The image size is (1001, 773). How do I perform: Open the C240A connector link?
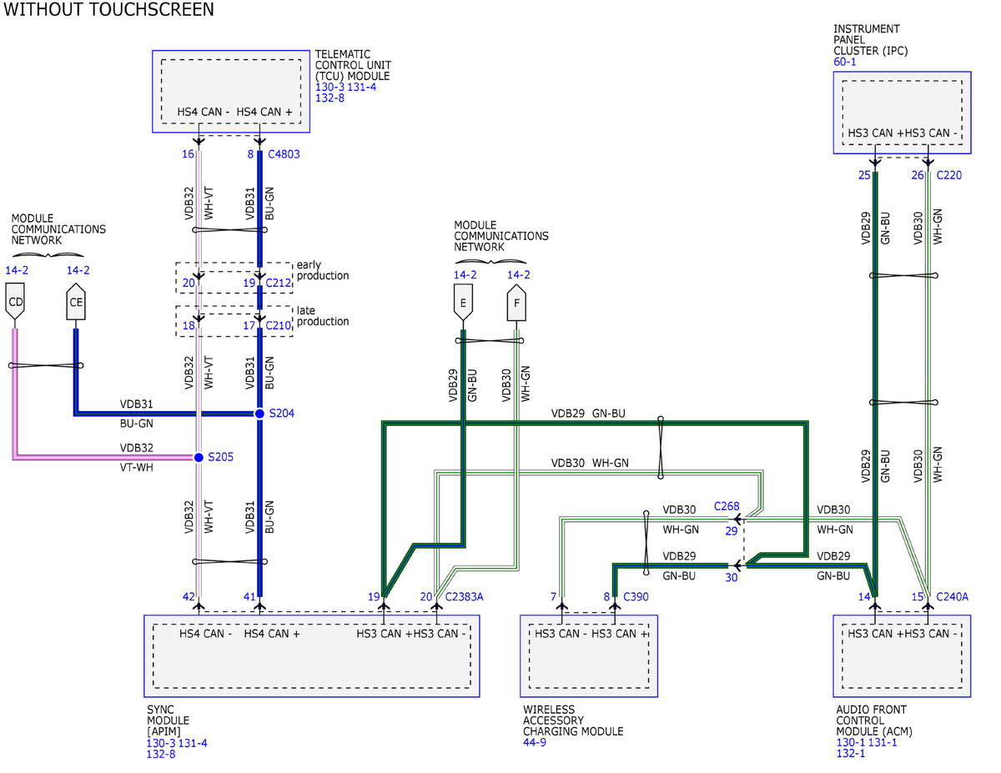[x=953, y=597]
